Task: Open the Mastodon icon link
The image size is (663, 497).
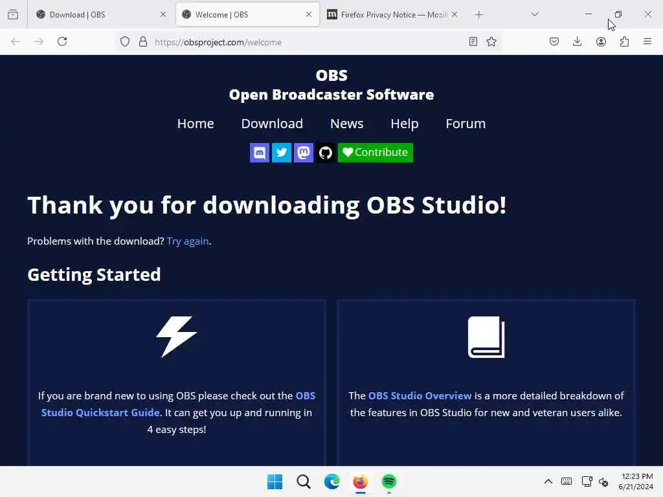Action: coord(303,153)
